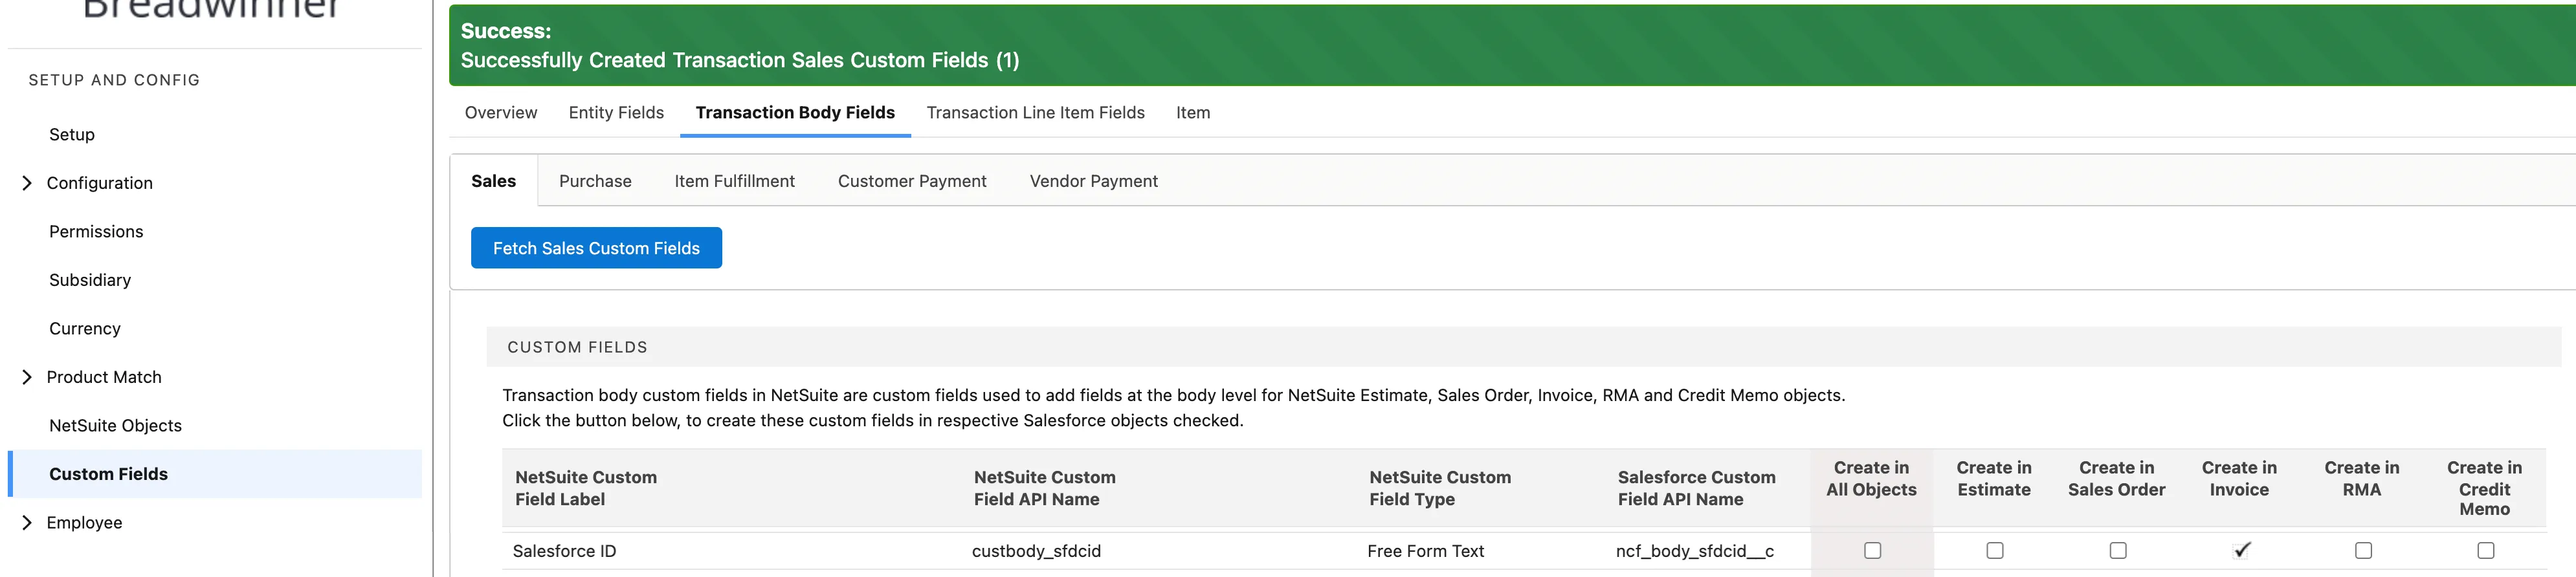Expand the Employee section chevron
2576x577 pixels.
pyautogui.click(x=27, y=522)
